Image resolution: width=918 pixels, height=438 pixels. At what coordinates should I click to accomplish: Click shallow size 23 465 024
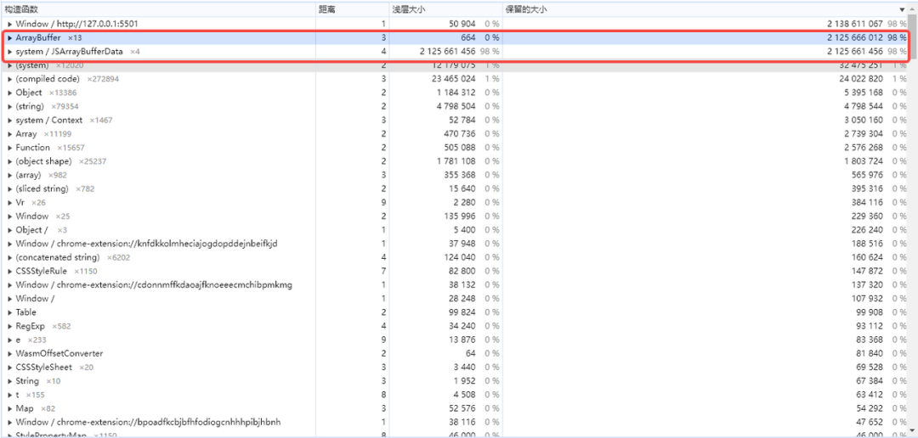pyautogui.click(x=452, y=79)
